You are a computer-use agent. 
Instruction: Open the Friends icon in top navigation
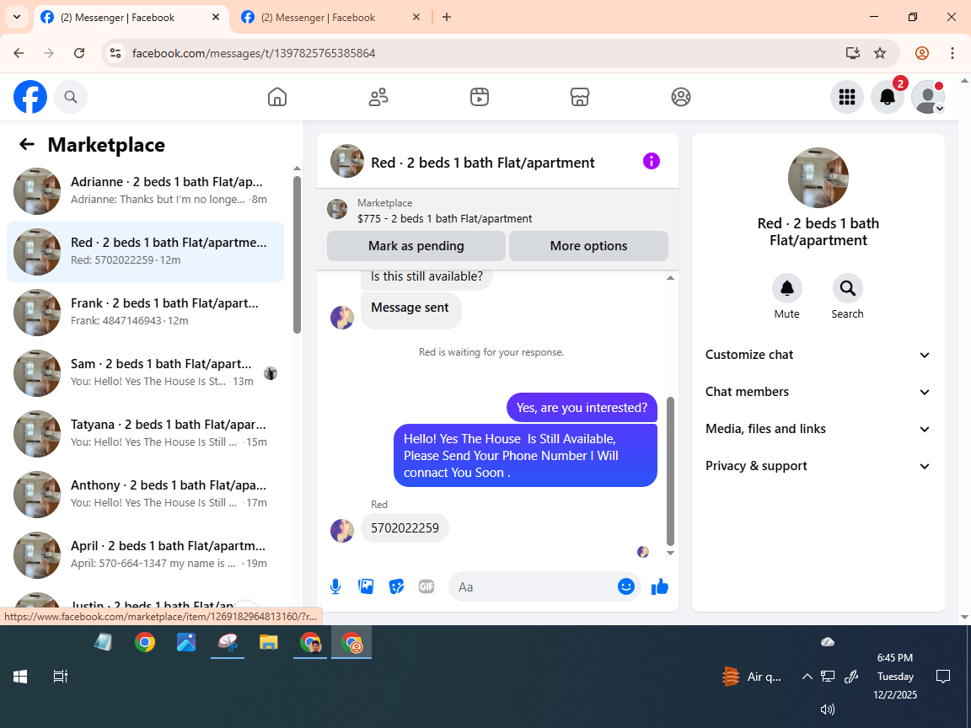pos(378,97)
